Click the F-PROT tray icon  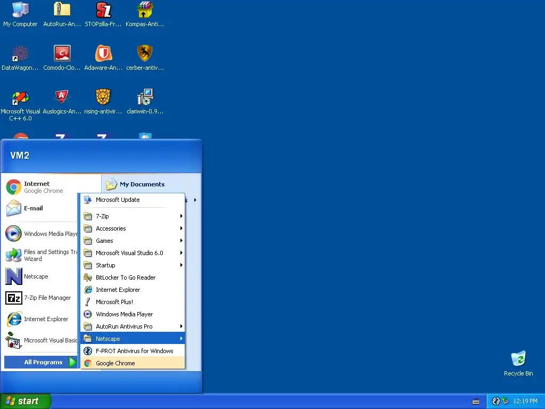(x=496, y=401)
